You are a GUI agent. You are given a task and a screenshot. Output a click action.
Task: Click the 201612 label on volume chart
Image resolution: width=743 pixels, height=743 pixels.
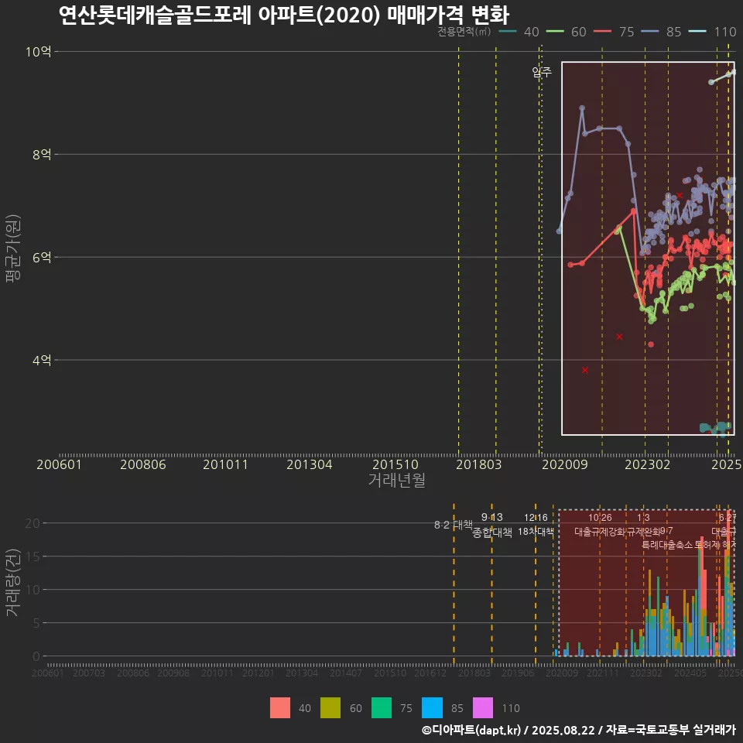coord(430,673)
